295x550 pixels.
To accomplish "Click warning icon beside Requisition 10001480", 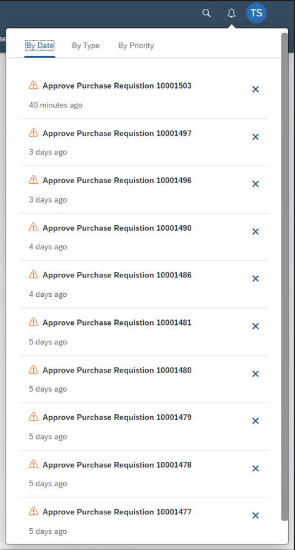I will 33,369.
